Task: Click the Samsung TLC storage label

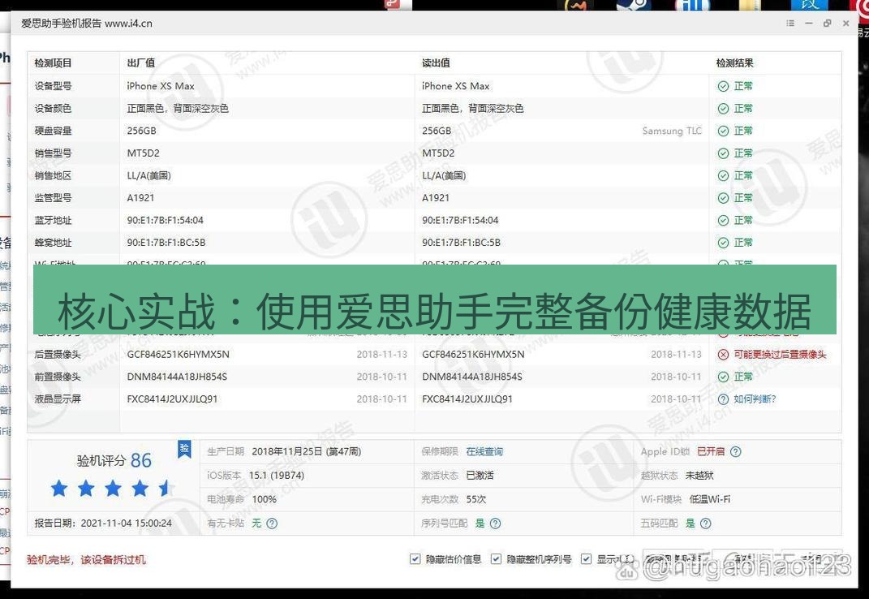Action: [670, 131]
